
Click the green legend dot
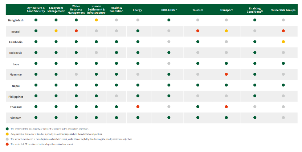(x=7, y=129)
